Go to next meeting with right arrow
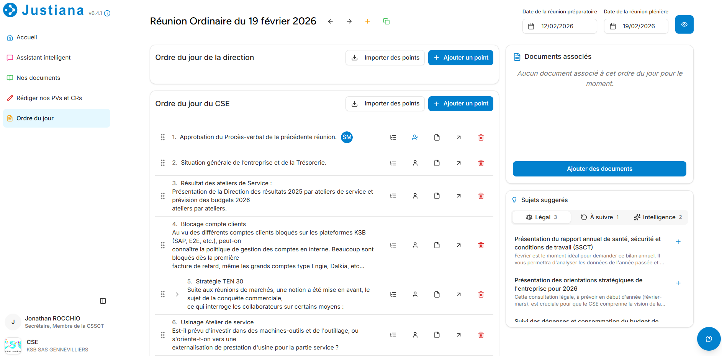This screenshot has height=356, width=722. click(349, 21)
